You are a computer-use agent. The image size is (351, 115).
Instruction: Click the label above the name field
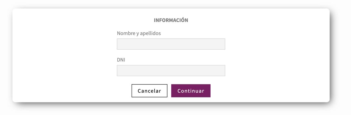pyautogui.click(x=139, y=33)
